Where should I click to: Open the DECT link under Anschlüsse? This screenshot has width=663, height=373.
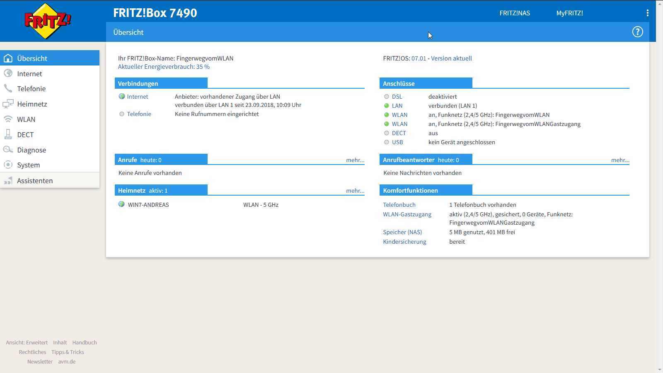[x=399, y=133]
